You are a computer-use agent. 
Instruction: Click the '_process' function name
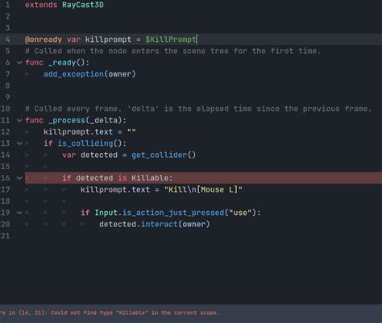click(x=67, y=121)
